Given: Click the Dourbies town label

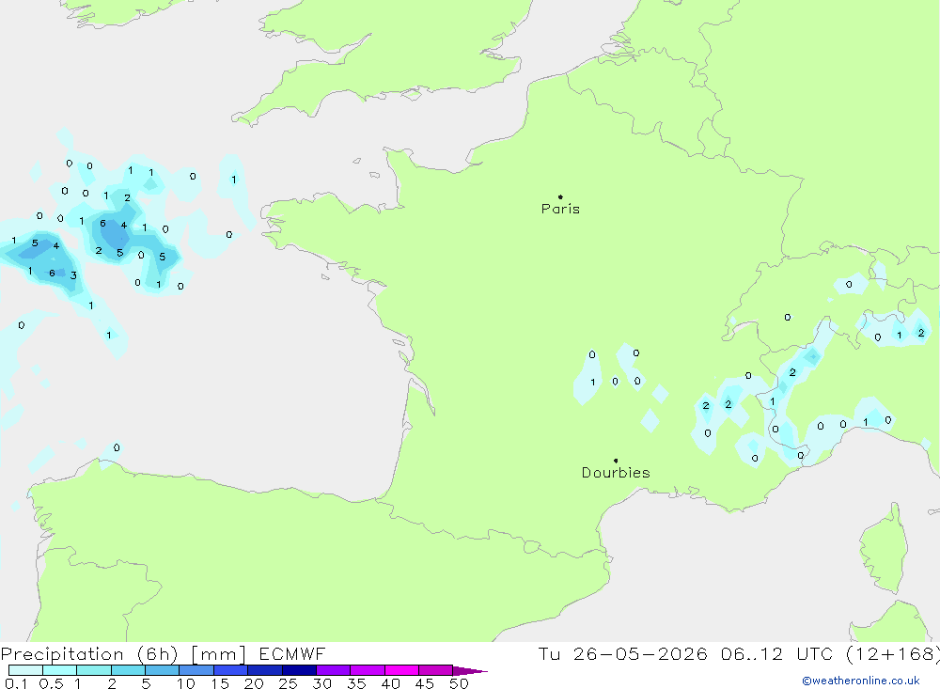Looking at the screenshot, I should coord(616,473).
